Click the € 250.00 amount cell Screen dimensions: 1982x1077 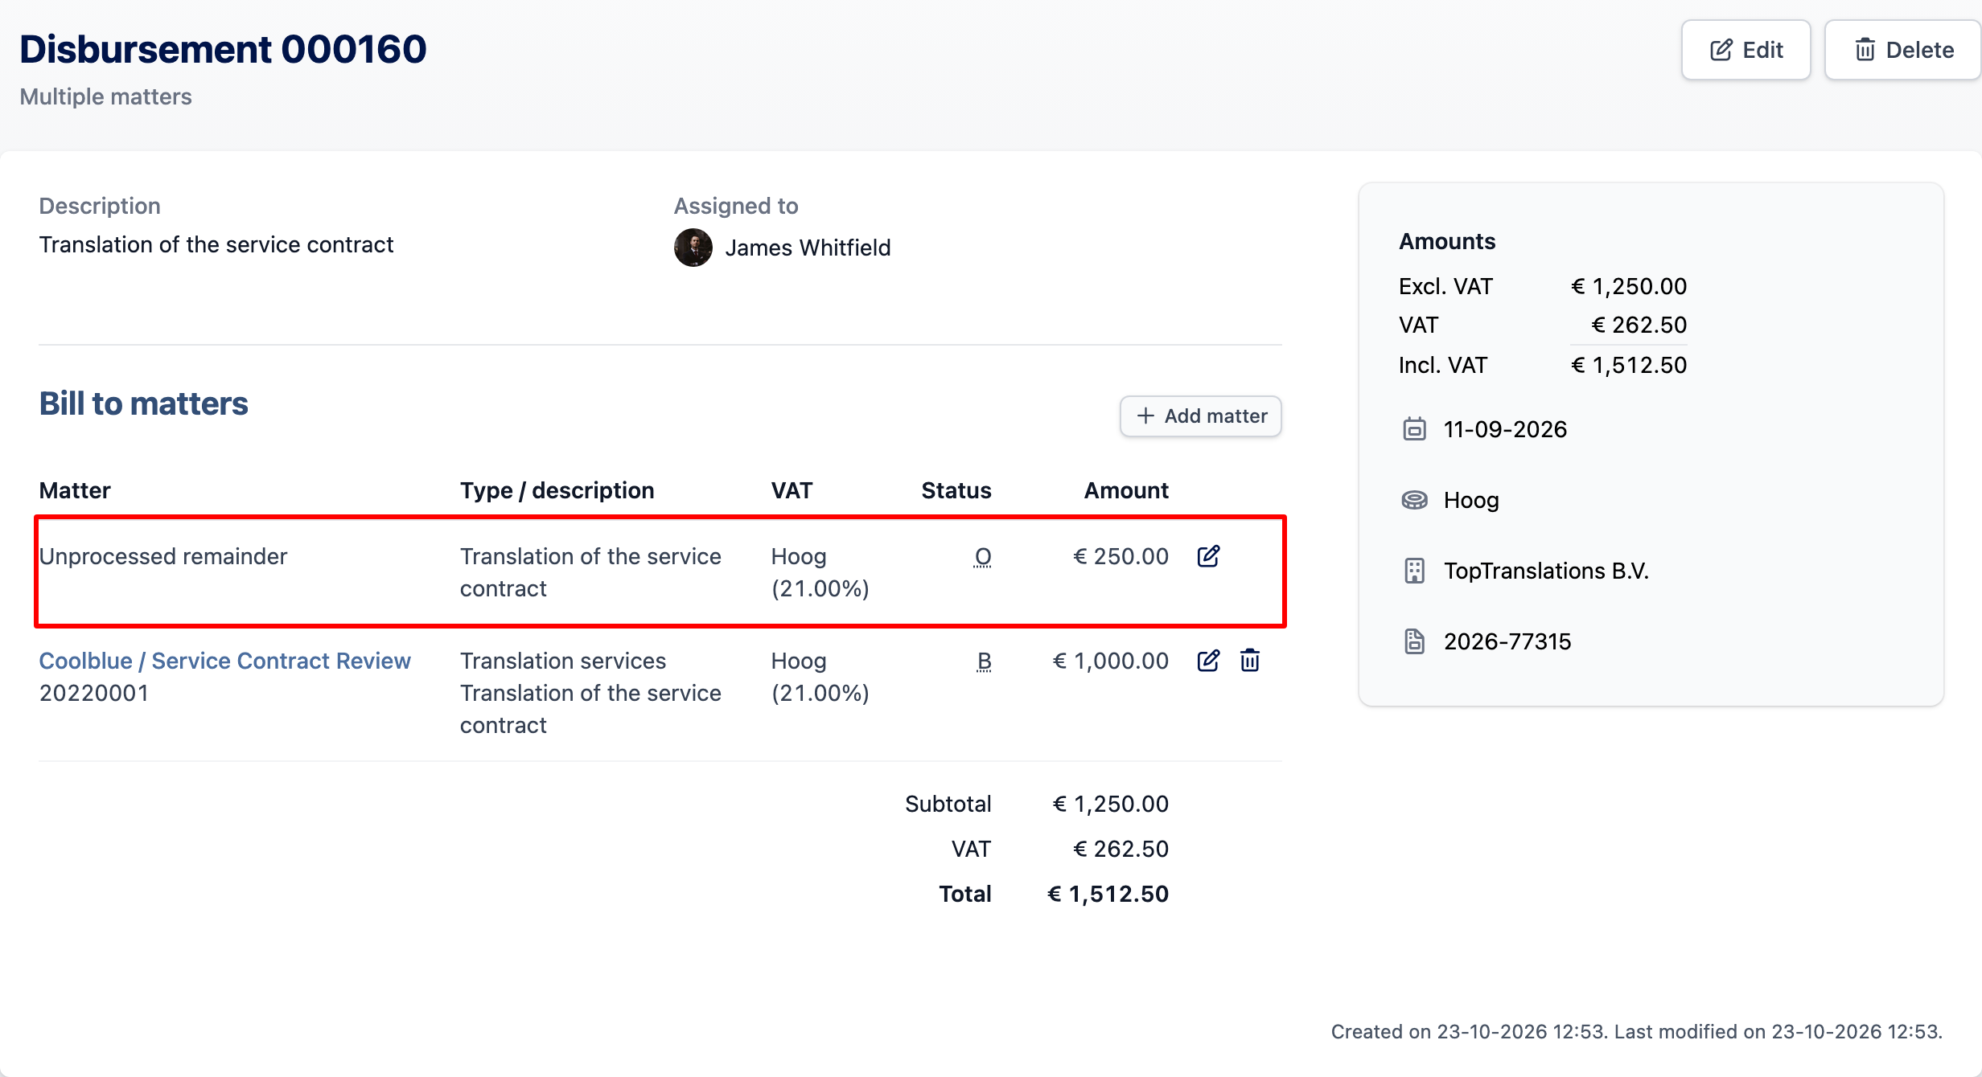pyautogui.click(x=1121, y=556)
